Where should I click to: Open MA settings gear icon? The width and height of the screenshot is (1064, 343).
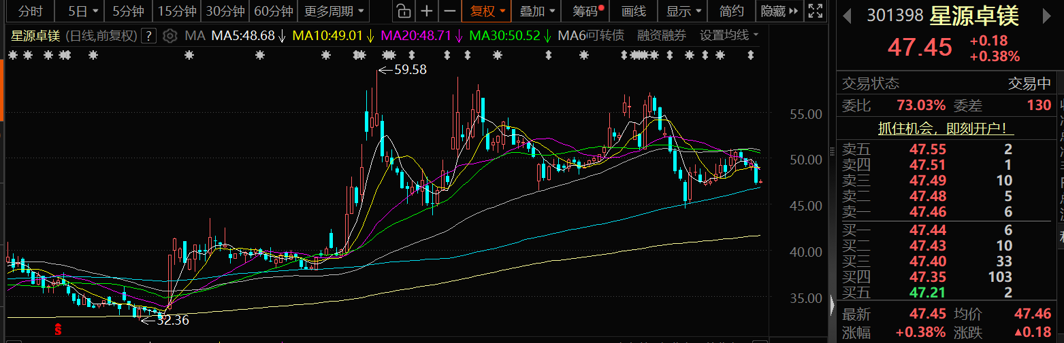pos(170,36)
